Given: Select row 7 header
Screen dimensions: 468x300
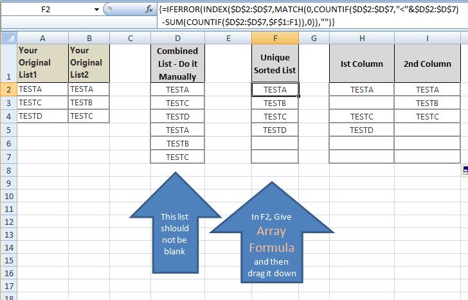Looking at the screenshot, I should [9, 157].
